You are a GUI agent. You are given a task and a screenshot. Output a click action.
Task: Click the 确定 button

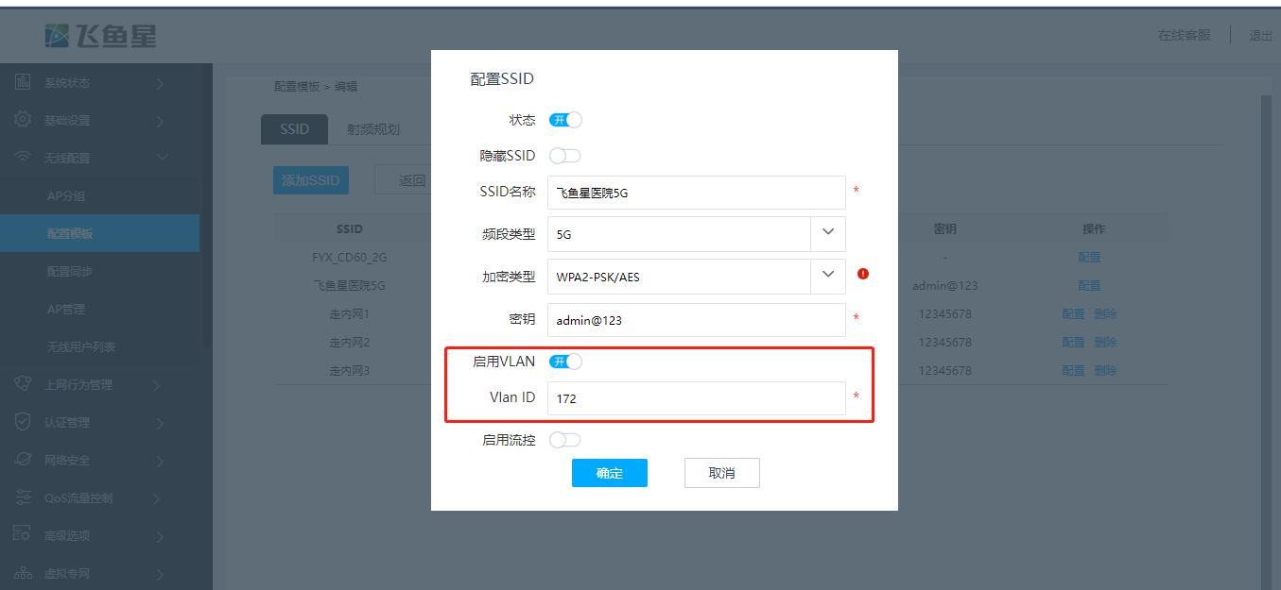(609, 473)
